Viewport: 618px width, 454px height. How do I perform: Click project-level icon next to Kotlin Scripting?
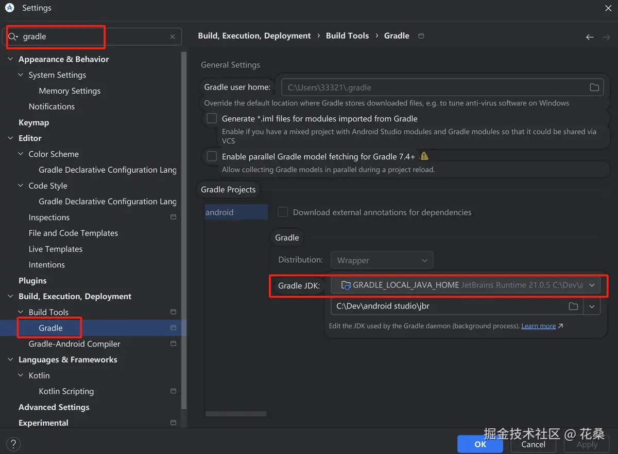pos(173,391)
